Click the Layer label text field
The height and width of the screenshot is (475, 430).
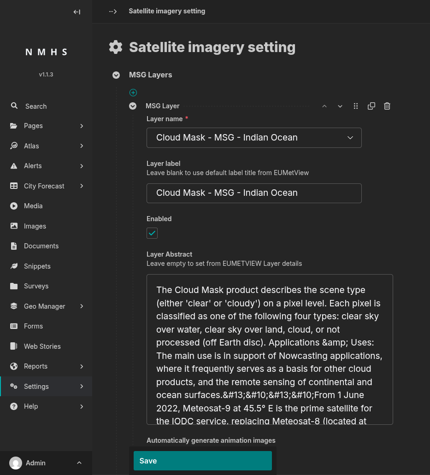254,193
